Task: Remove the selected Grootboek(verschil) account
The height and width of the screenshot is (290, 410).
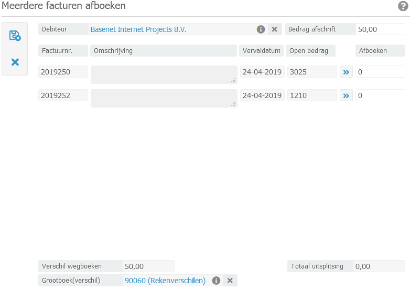Action: tap(230, 281)
